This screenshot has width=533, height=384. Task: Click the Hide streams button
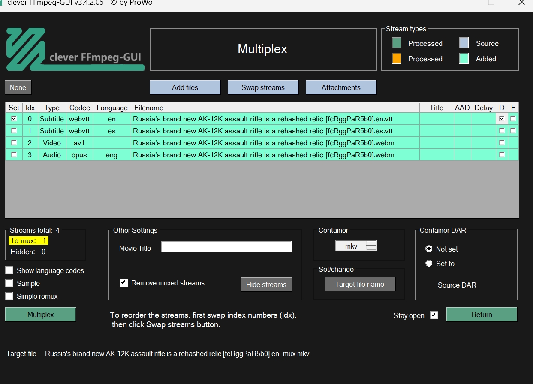[266, 285]
